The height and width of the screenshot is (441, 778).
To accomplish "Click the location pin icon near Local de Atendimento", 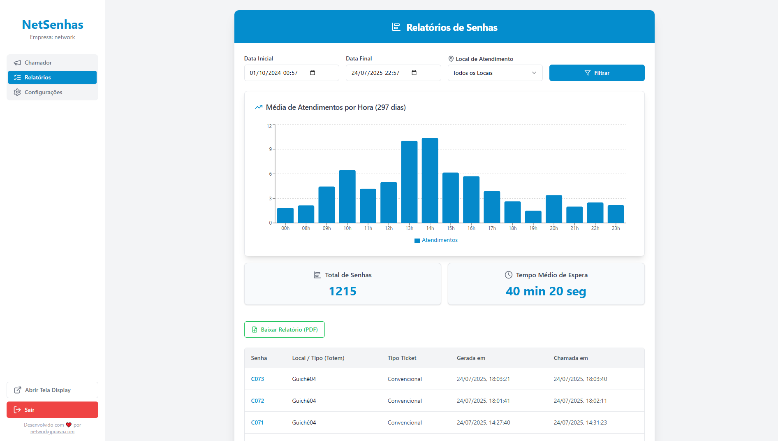I will 451,59.
